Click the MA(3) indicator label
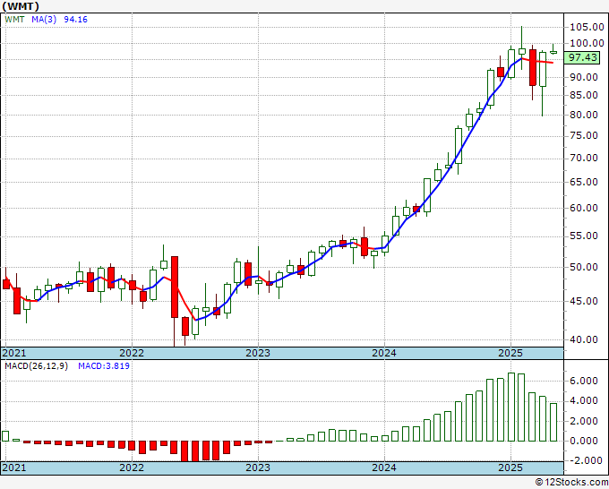Screen dimensions: 609x489 (44, 20)
